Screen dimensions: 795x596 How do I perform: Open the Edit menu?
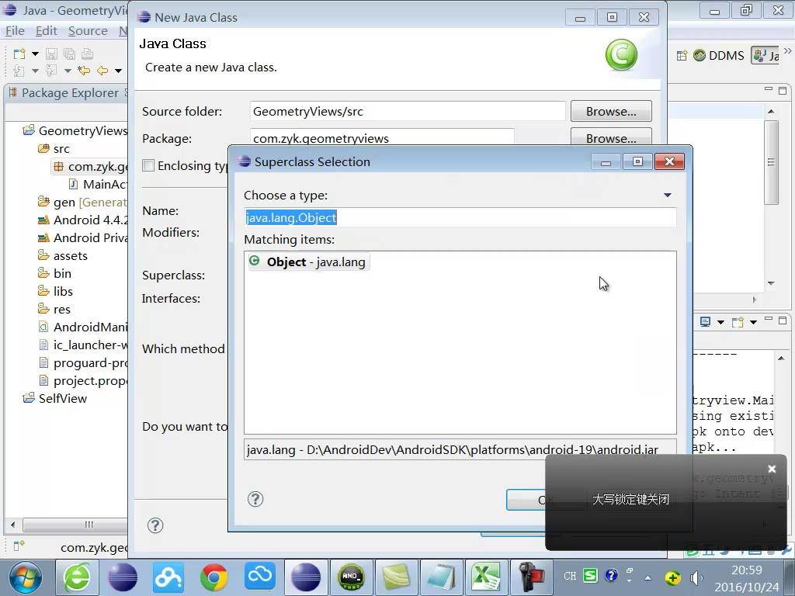[x=46, y=31]
